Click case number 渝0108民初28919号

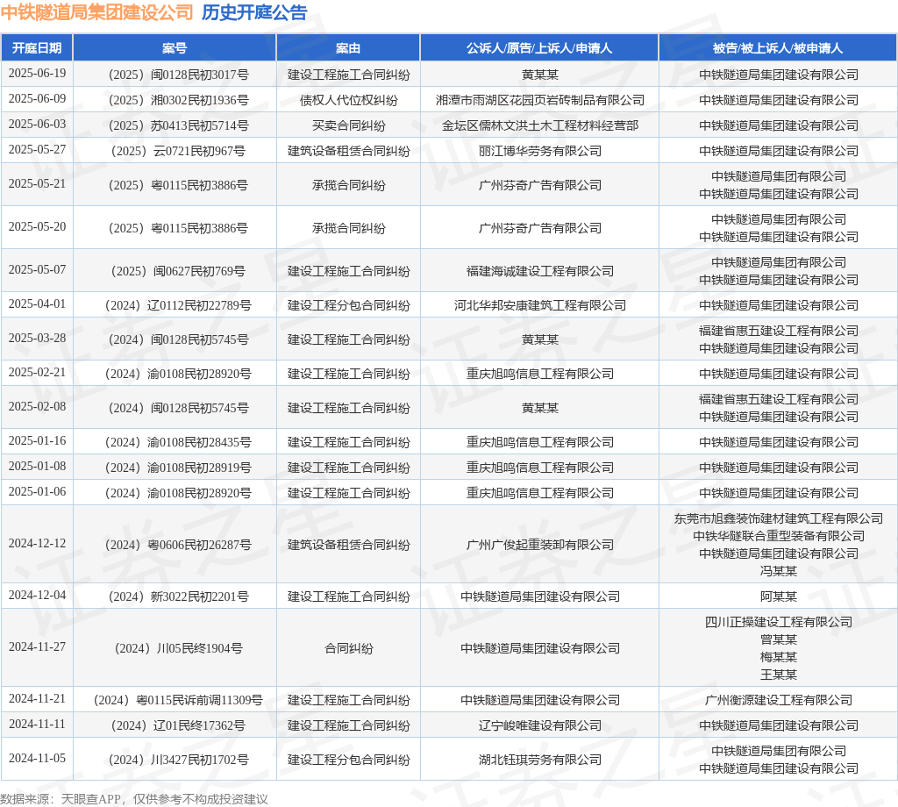click(179, 468)
